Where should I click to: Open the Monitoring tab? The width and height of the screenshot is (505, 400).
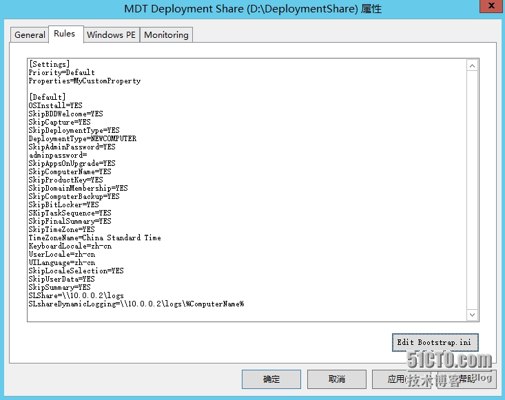(x=166, y=34)
